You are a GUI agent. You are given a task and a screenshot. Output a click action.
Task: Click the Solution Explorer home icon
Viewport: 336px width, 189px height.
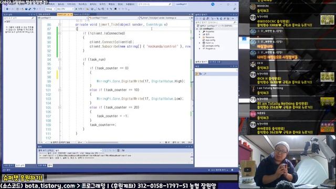[x=204, y=19]
